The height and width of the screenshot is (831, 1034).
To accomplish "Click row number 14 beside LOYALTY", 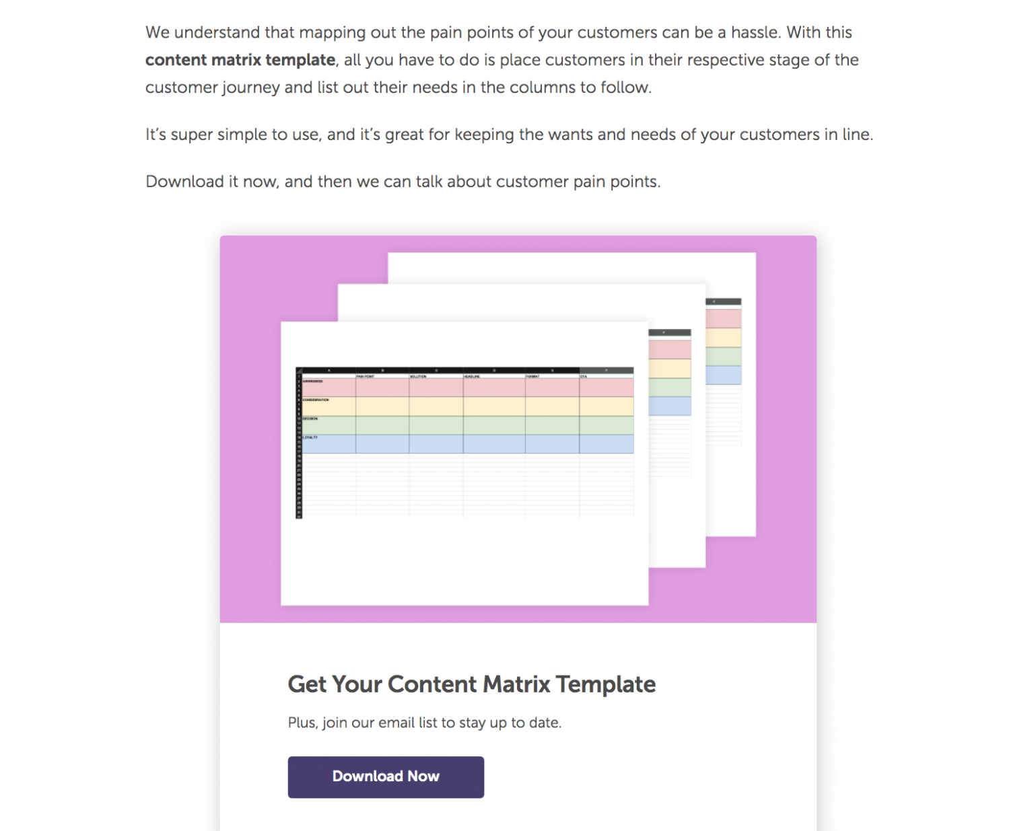I will [x=298, y=437].
